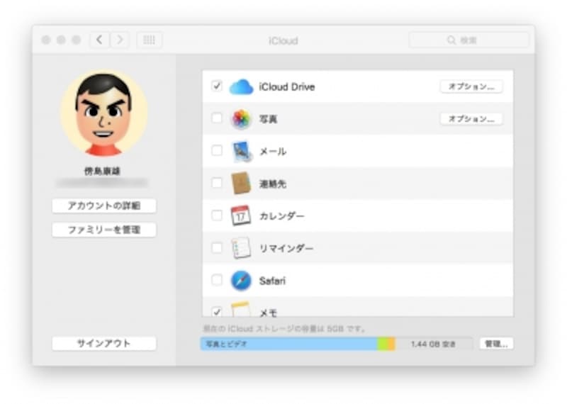Click the Safari label text

(x=272, y=281)
